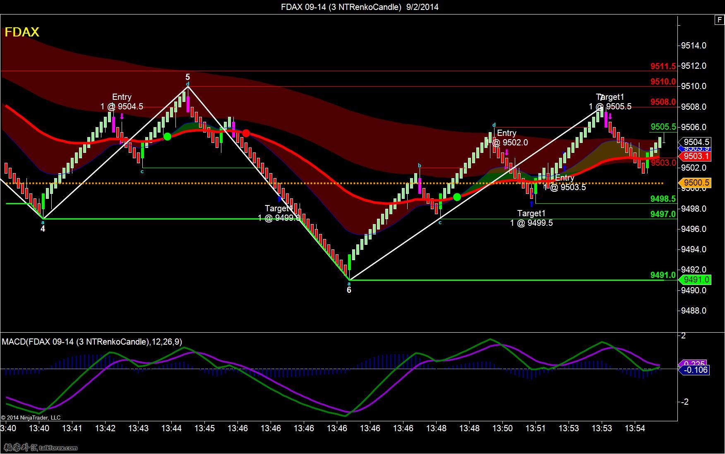Click wave label 5 at the swing high
Screen dimensions: 725x454
point(187,77)
